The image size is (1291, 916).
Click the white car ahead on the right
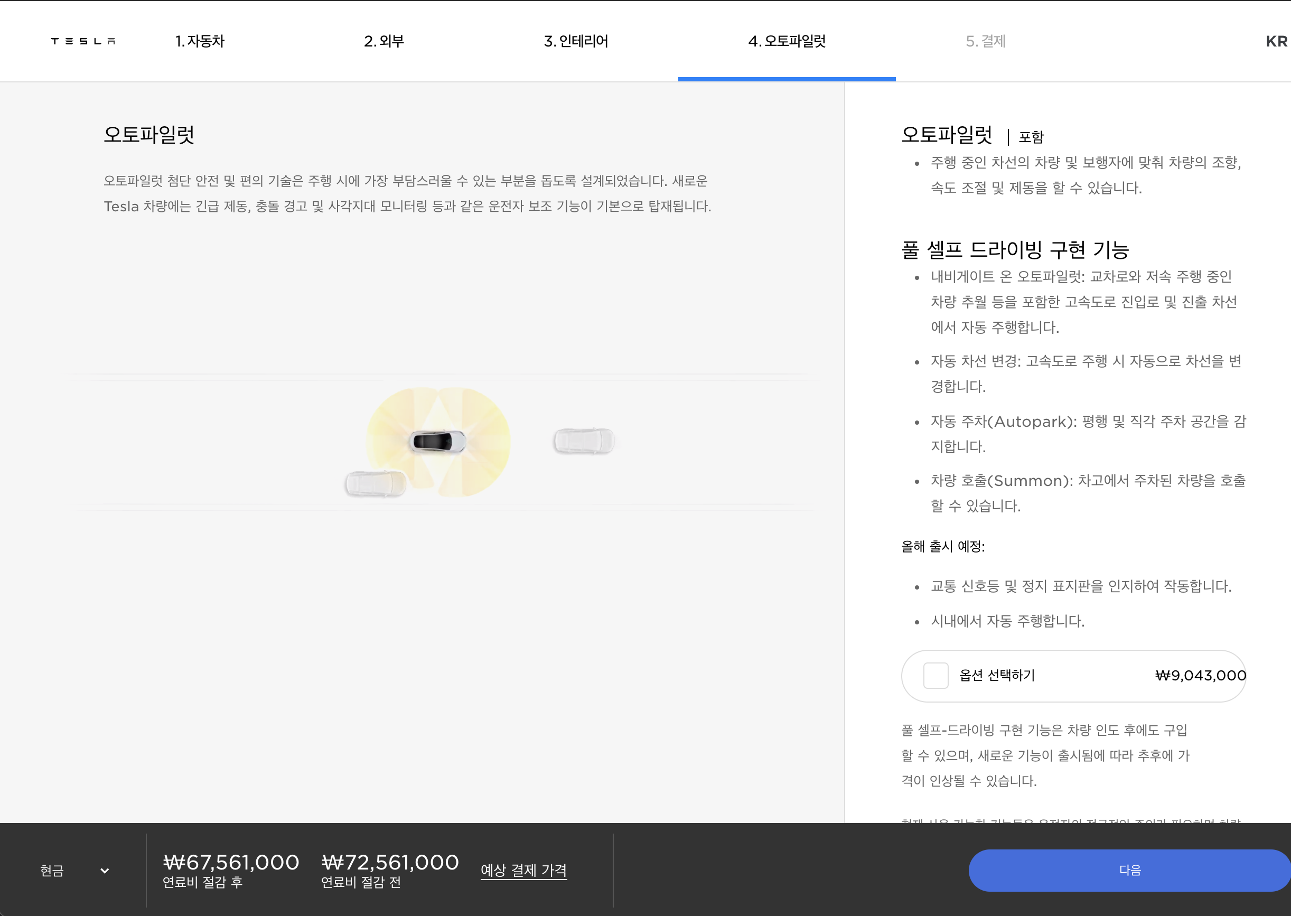point(584,441)
